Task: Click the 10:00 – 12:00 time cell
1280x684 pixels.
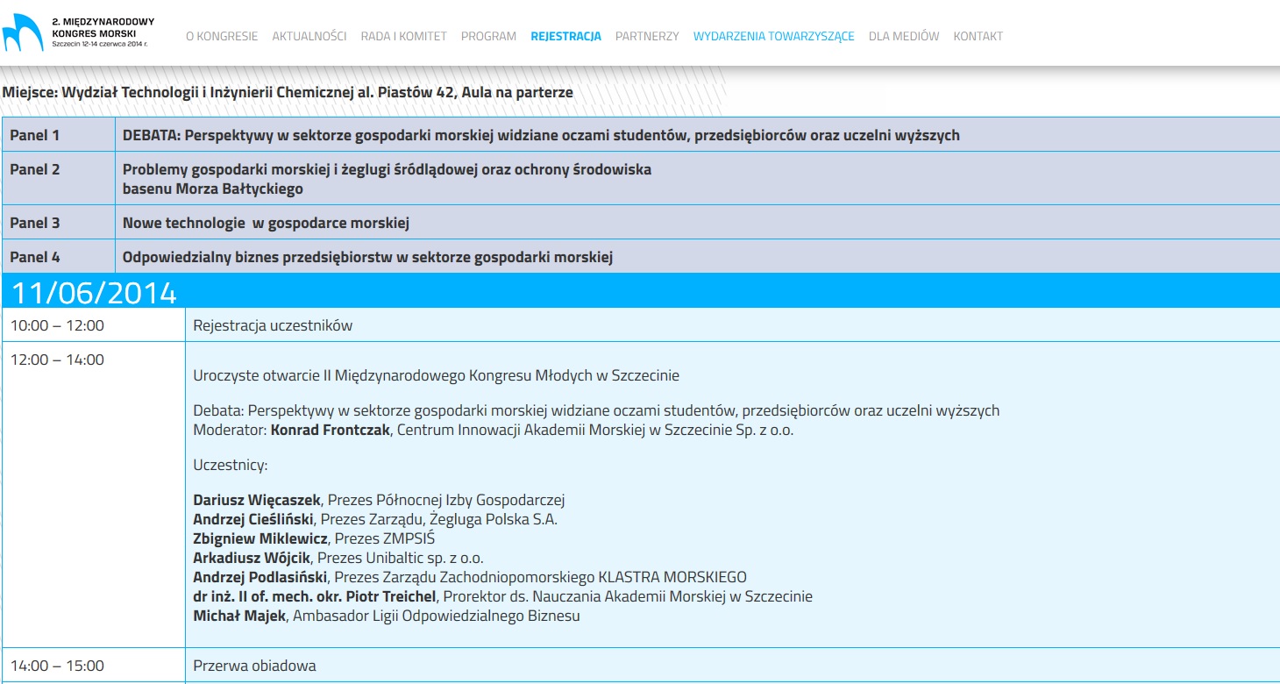Action: point(93,325)
